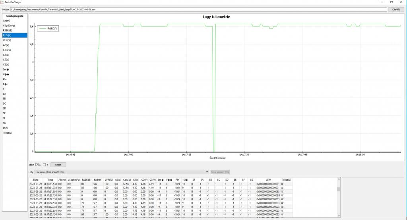Choose TxBat(V) from the field list
Viewport: 407px width, 220px height.
[x=8, y=133]
